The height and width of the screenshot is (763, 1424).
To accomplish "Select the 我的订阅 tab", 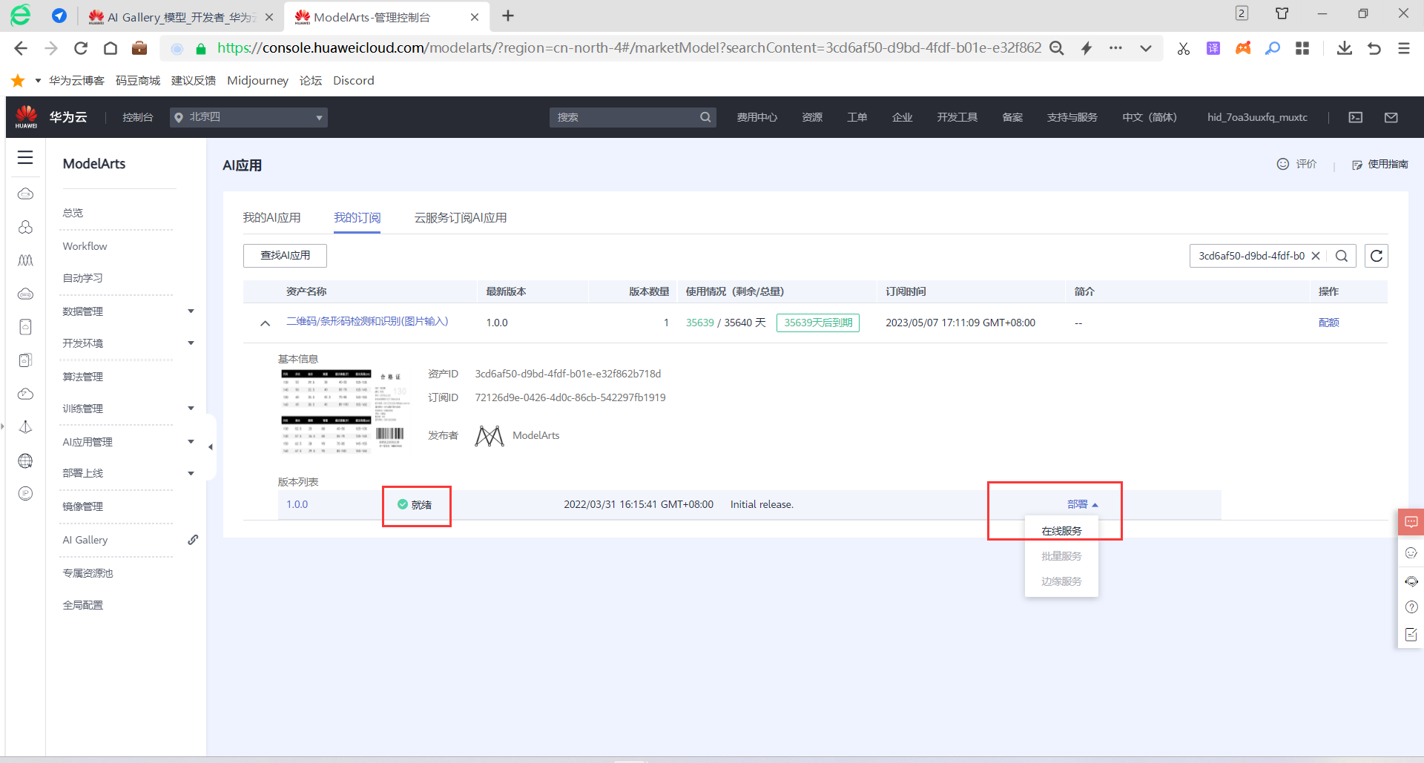I will (357, 217).
